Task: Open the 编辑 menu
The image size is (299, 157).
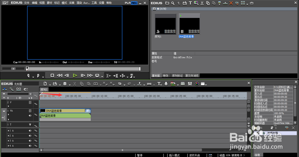Action: [34, 3]
